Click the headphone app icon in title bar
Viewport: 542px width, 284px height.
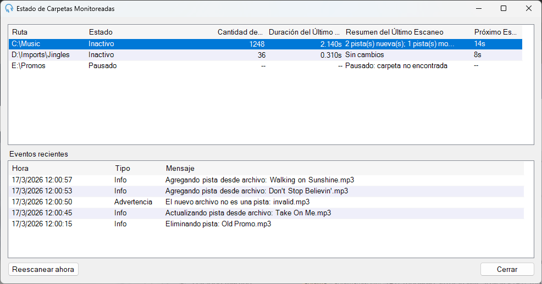pos(9,9)
